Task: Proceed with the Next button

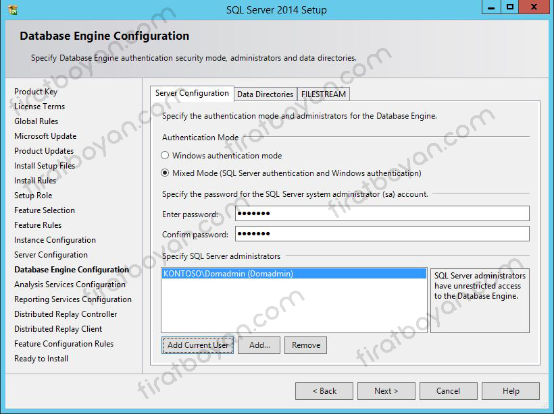Action: [386, 390]
